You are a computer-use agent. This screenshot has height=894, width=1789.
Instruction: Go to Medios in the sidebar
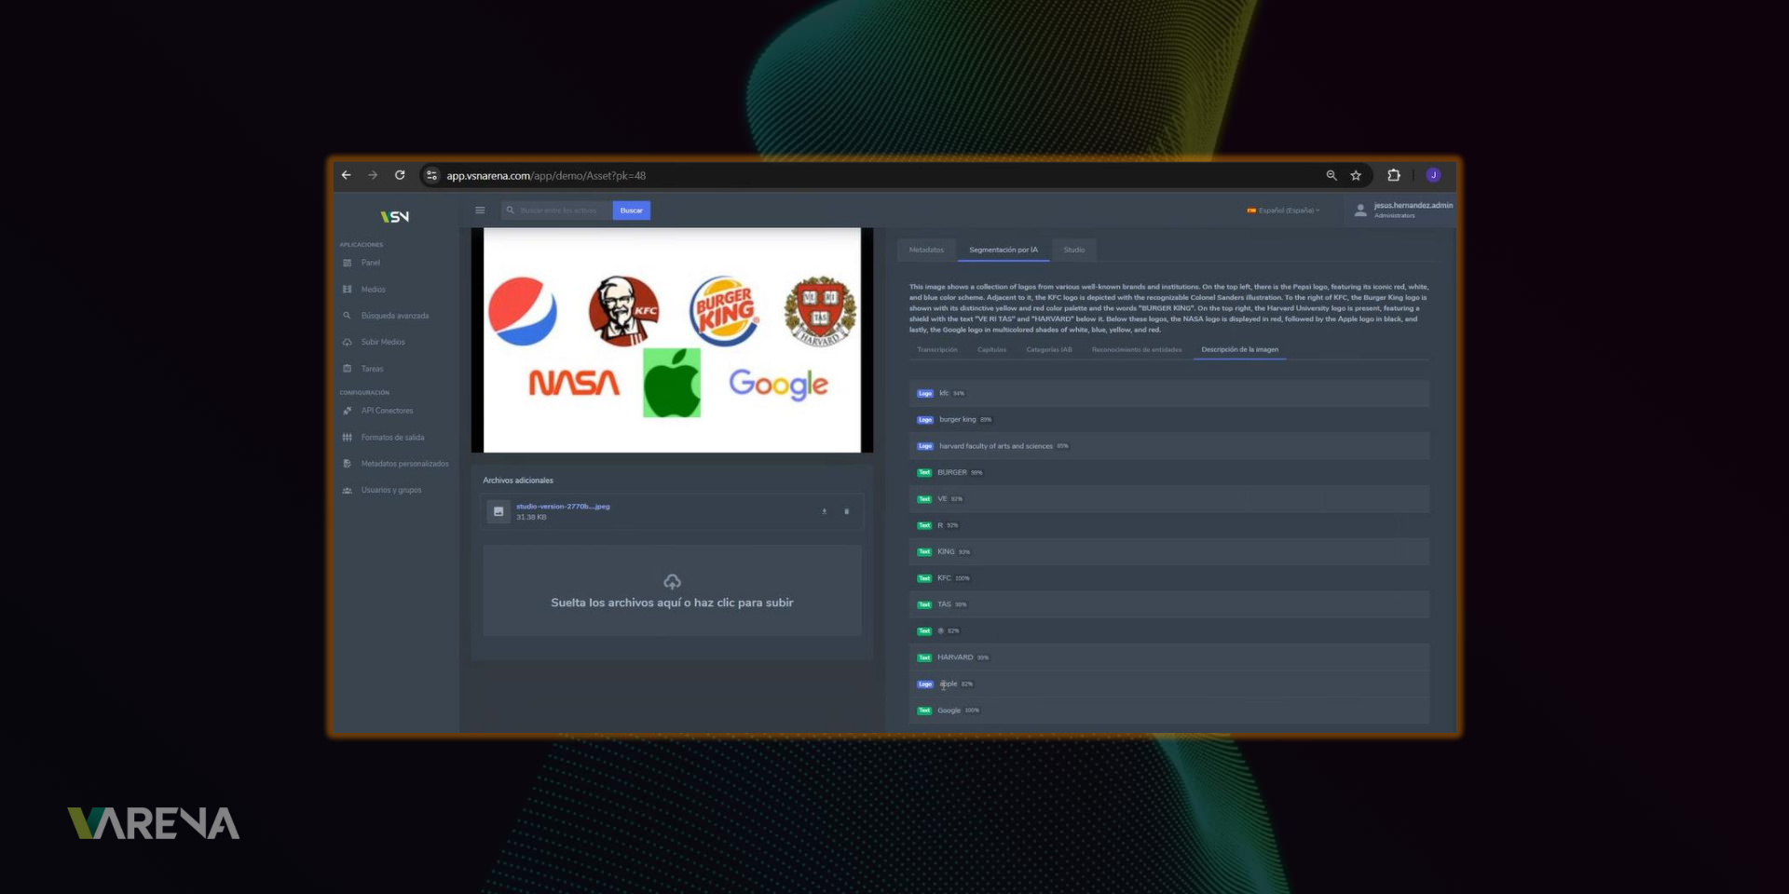[x=374, y=290]
